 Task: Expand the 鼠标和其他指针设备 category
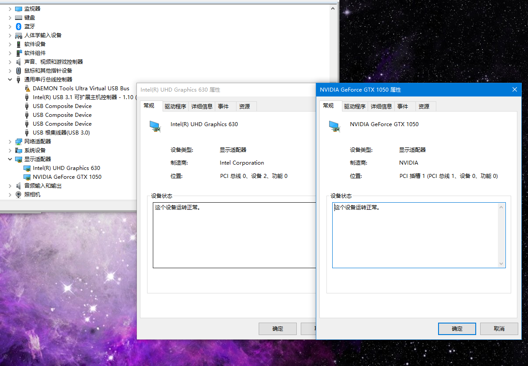[x=10, y=71]
